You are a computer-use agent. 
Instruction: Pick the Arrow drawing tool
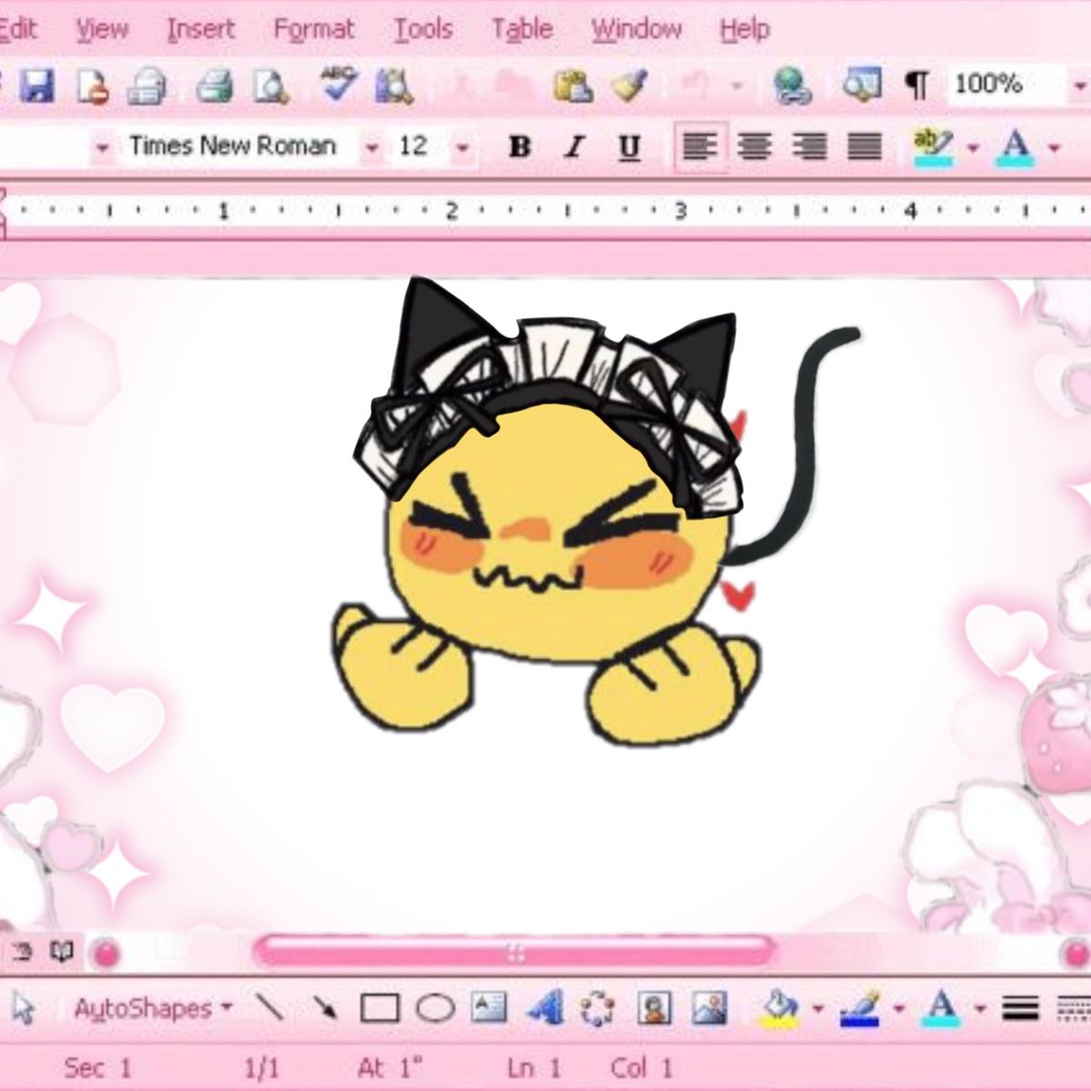coord(325,1007)
